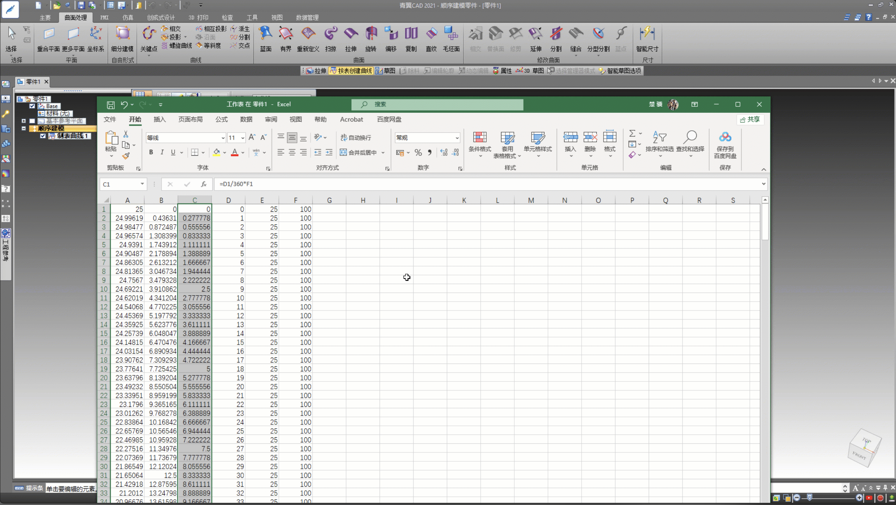896x505 pixels.
Task: Click the 粘贴 paste button
Action: pos(111,144)
